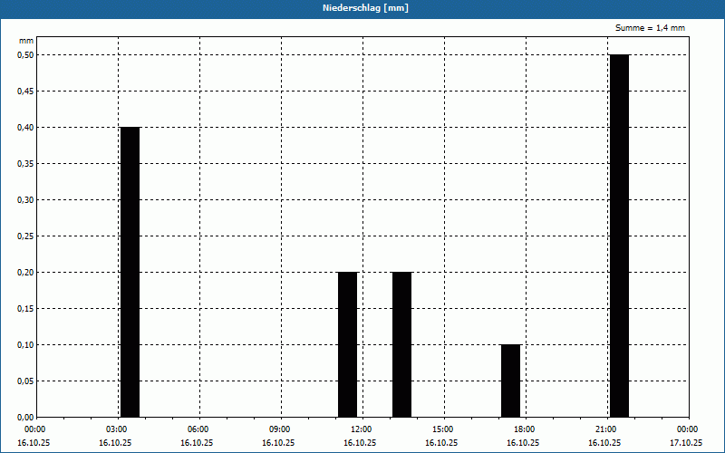Image resolution: width=725 pixels, height=453 pixels.
Task: Click the 0,40 y-axis value
Action: (x=25, y=128)
